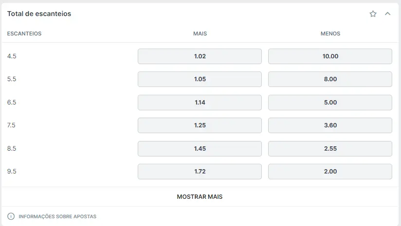Click the Total de escanteios title

point(39,14)
